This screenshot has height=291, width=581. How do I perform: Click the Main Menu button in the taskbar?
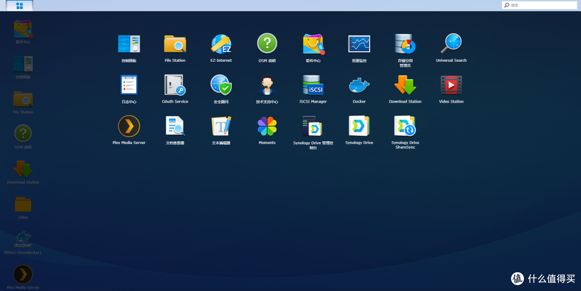click(19, 5)
